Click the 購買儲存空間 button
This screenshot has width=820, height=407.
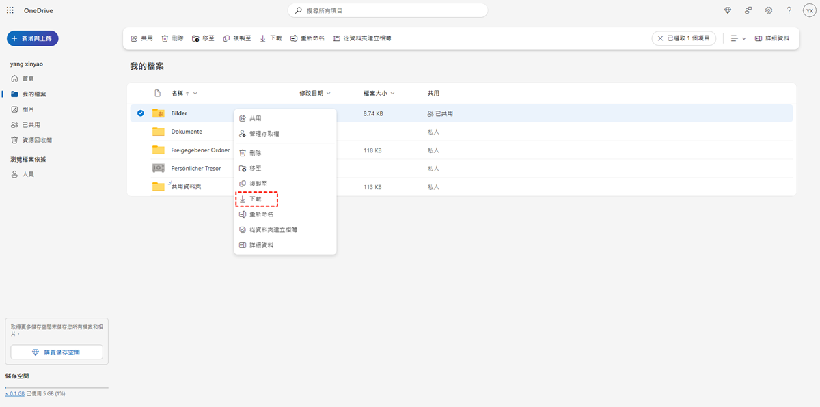pos(57,352)
